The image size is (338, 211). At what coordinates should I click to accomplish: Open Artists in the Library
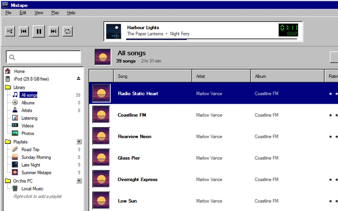click(x=27, y=111)
